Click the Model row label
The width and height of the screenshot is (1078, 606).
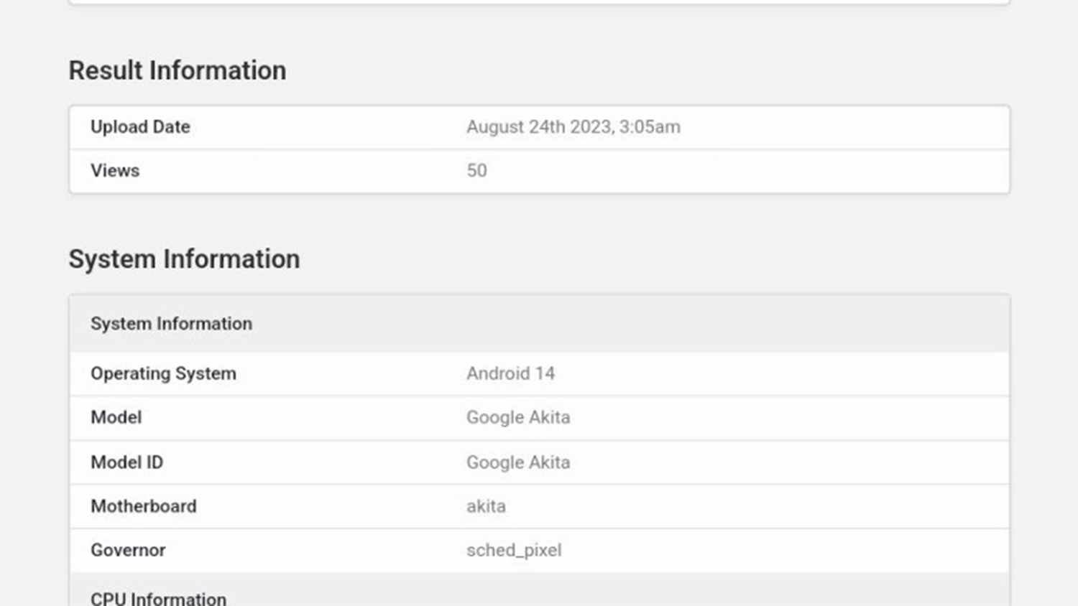tap(116, 417)
